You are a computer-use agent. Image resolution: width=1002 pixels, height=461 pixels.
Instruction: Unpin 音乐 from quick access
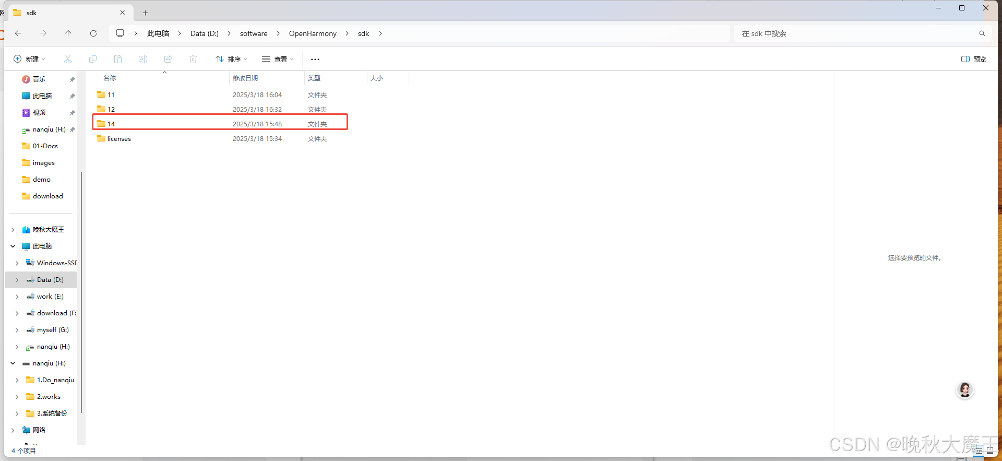coord(72,79)
